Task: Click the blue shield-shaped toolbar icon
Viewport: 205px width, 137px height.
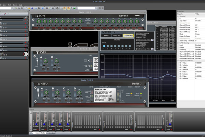Action: pyautogui.click(x=43, y=8)
